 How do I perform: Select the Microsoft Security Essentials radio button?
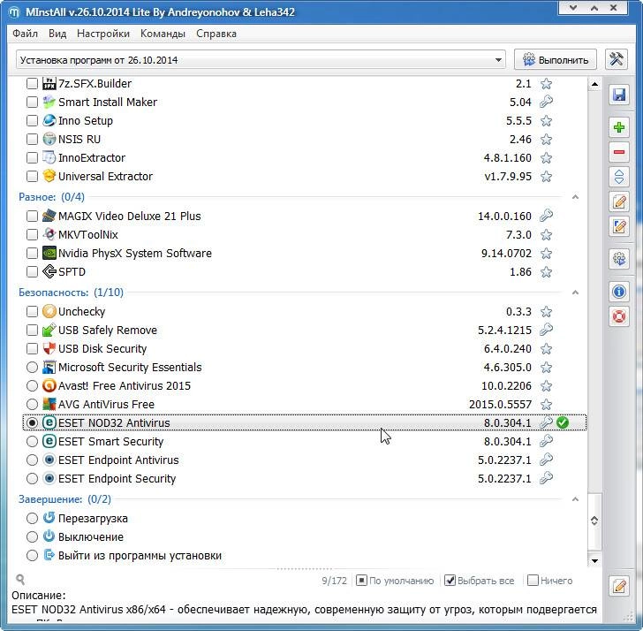tap(32, 367)
